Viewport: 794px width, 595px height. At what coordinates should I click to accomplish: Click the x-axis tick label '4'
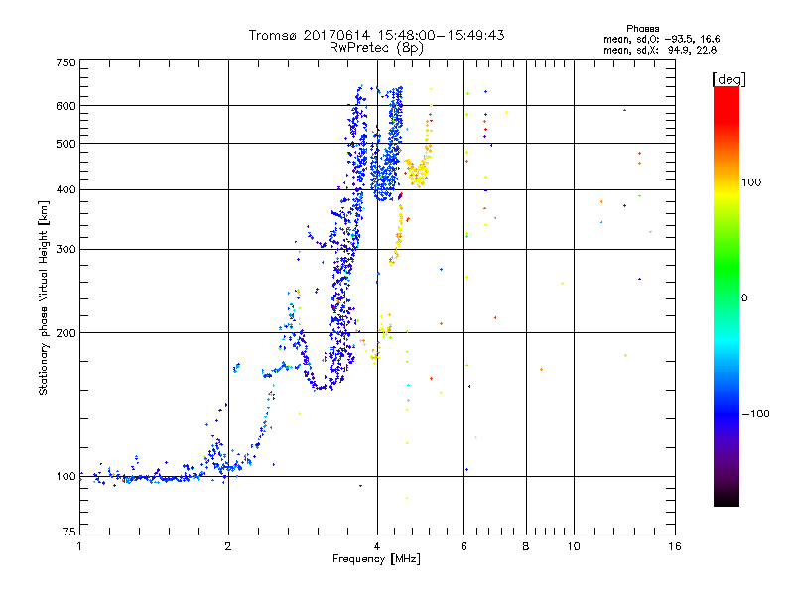(377, 546)
